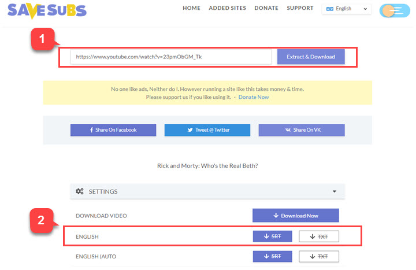
Task: Expand the SETTINGS panel arrow
Action: (x=334, y=191)
